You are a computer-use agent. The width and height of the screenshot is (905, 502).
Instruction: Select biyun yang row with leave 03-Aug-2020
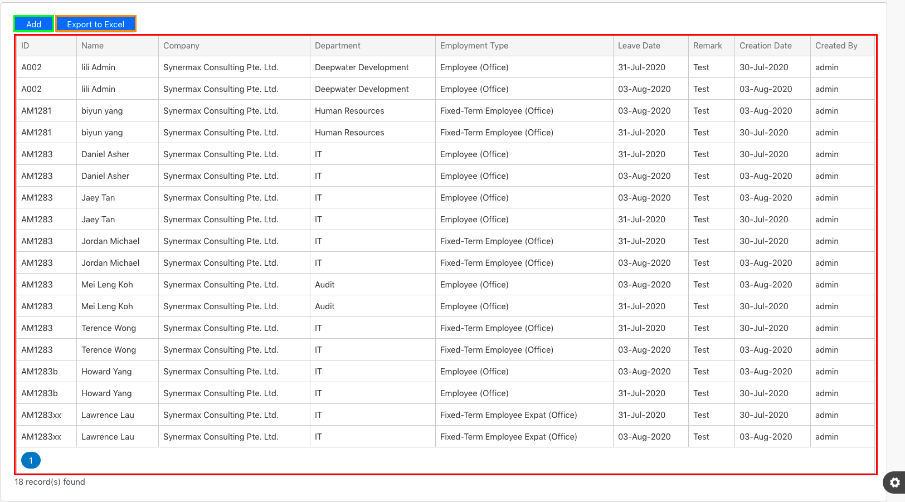coord(445,111)
